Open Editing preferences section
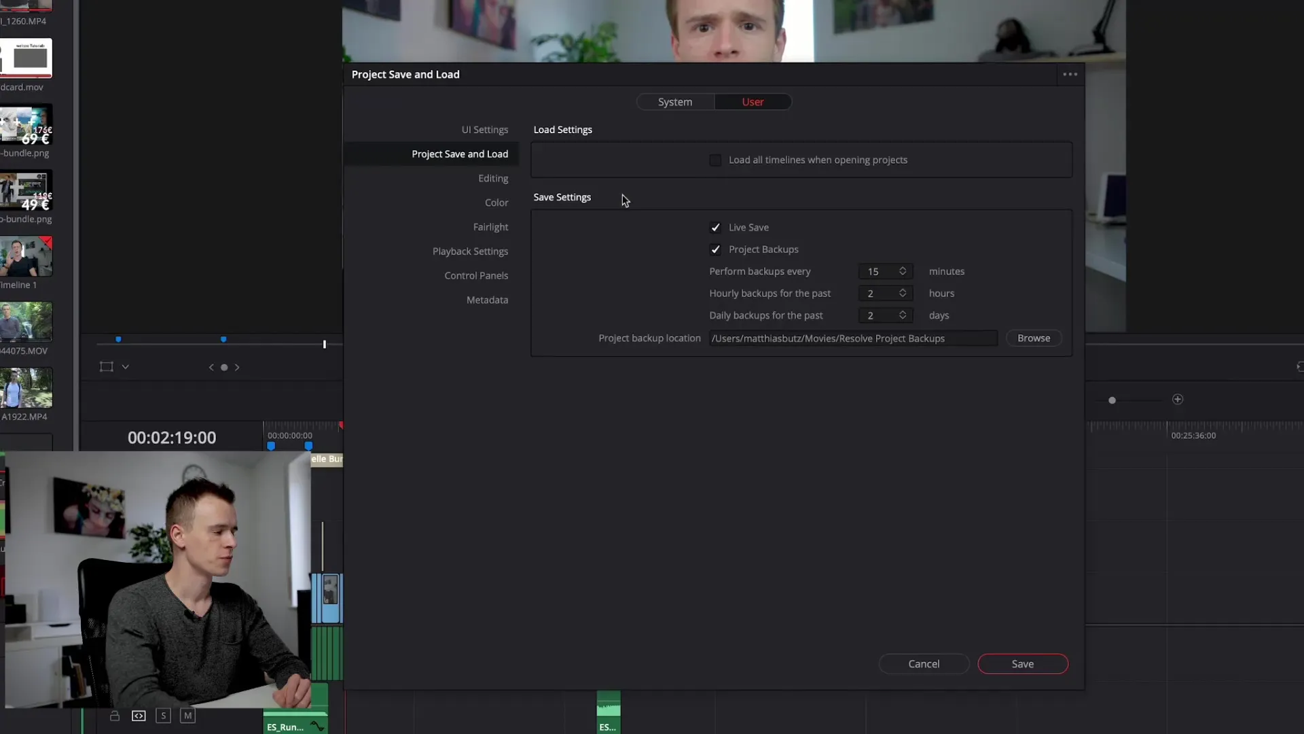Viewport: 1304px width, 734px height. (493, 178)
